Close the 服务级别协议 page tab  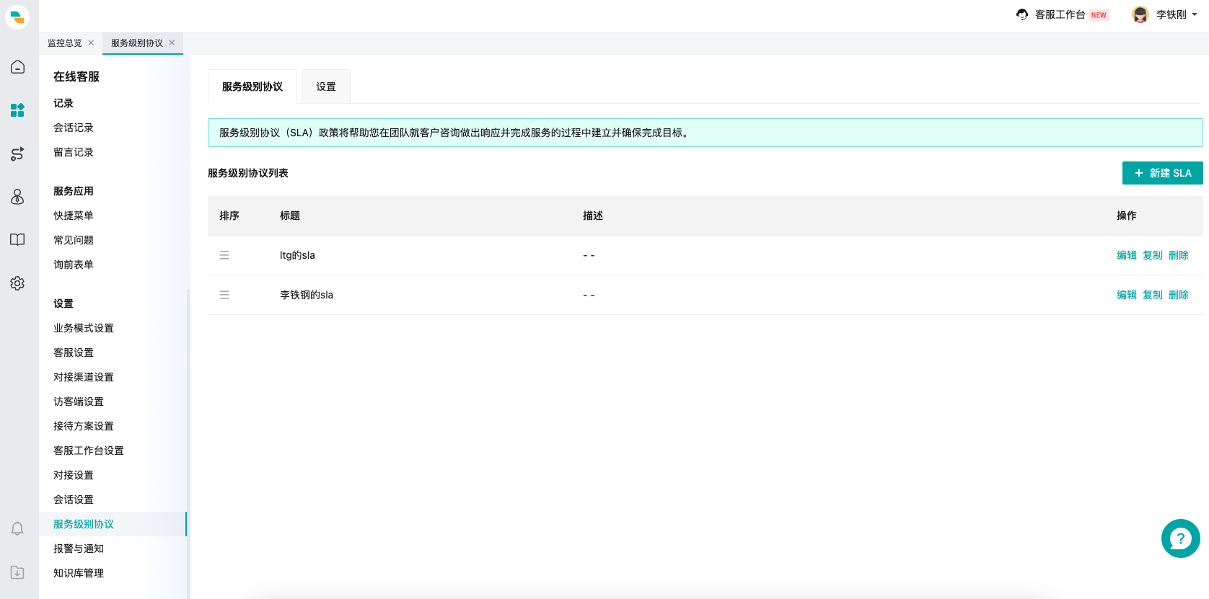tap(172, 43)
